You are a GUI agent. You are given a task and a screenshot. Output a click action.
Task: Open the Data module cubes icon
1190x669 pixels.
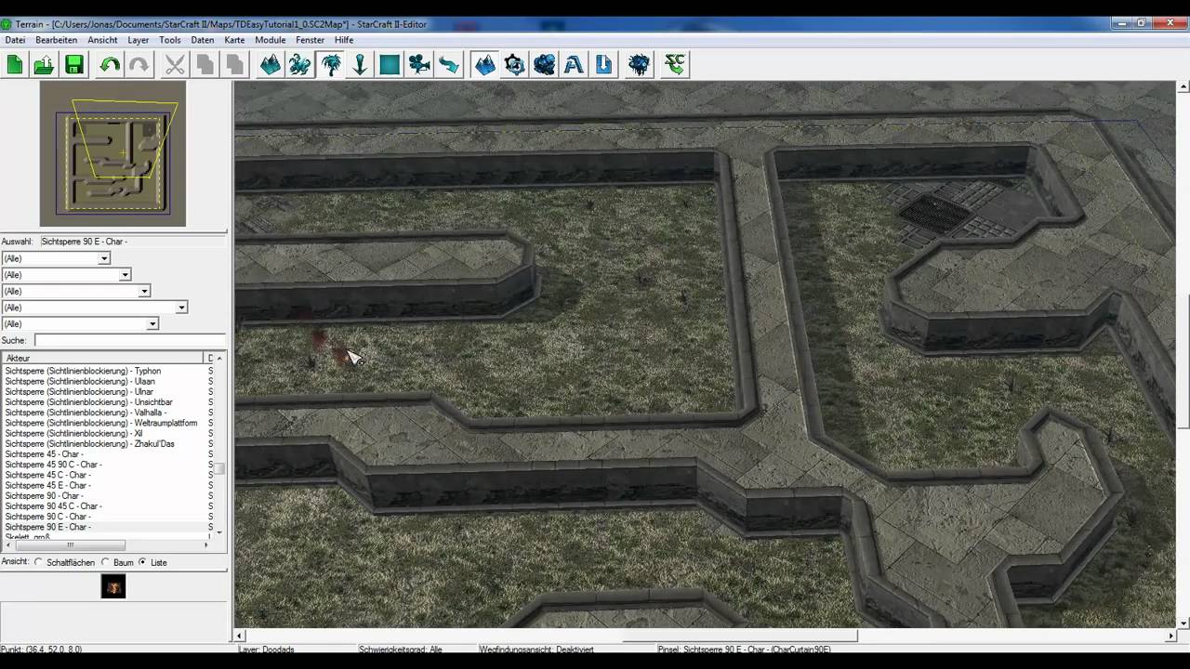544,64
